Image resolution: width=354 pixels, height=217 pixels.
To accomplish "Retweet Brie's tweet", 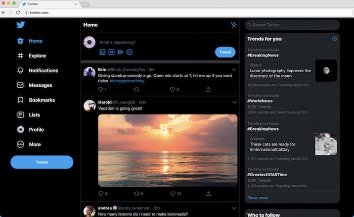I will point(136,89).
